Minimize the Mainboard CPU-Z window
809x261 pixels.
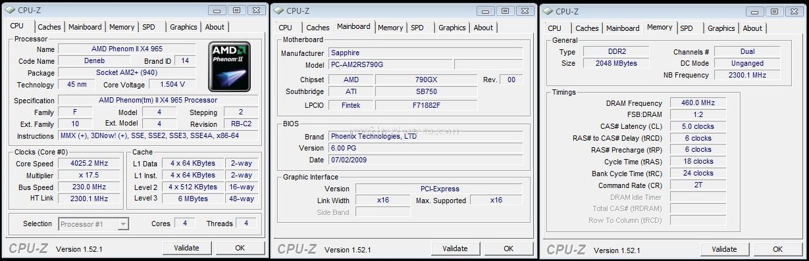(487, 11)
